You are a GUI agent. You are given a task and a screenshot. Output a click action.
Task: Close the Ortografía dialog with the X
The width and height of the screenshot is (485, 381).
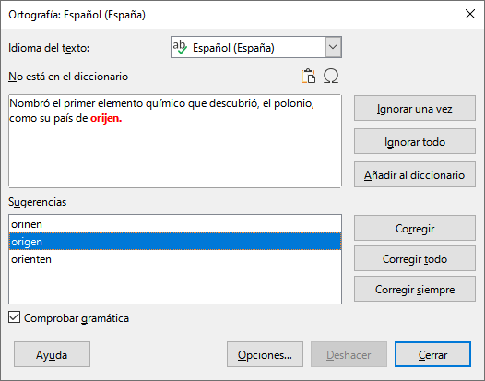470,14
